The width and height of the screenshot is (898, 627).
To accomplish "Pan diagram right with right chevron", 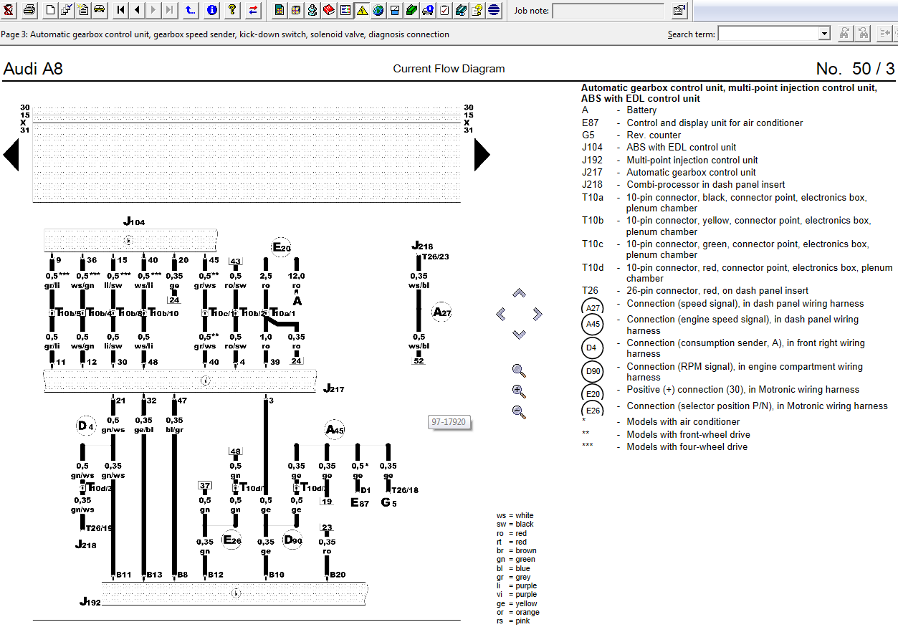I will [x=538, y=314].
